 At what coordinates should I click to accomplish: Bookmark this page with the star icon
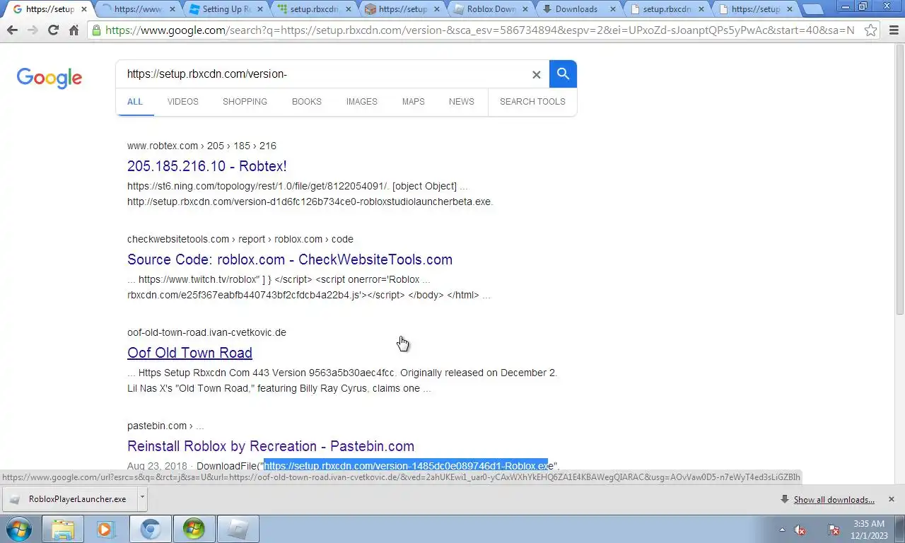coord(871,30)
